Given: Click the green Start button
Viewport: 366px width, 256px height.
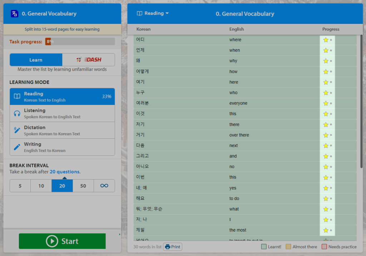Looking at the screenshot, I should point(62,241).
